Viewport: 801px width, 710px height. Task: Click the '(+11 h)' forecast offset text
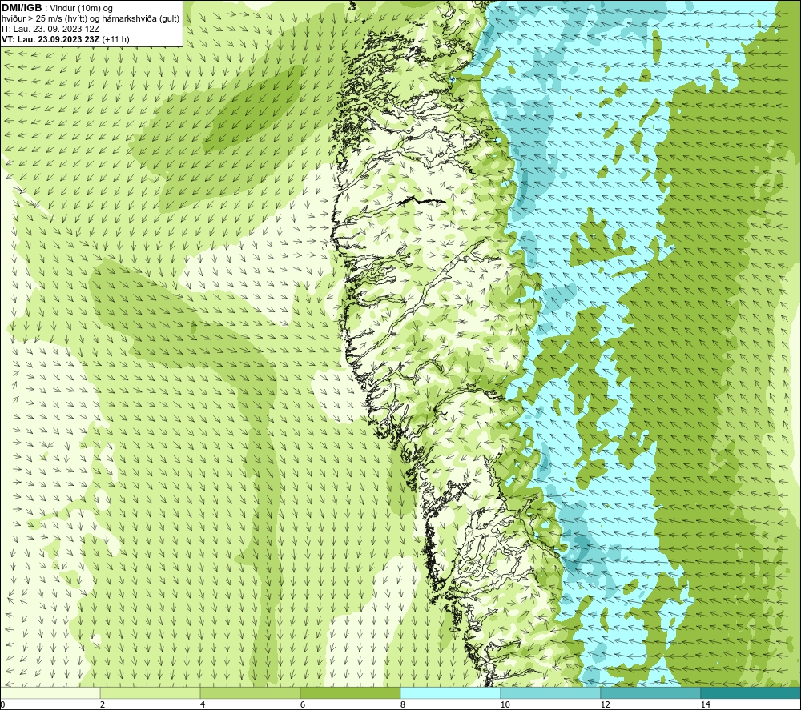pos(116,39)
